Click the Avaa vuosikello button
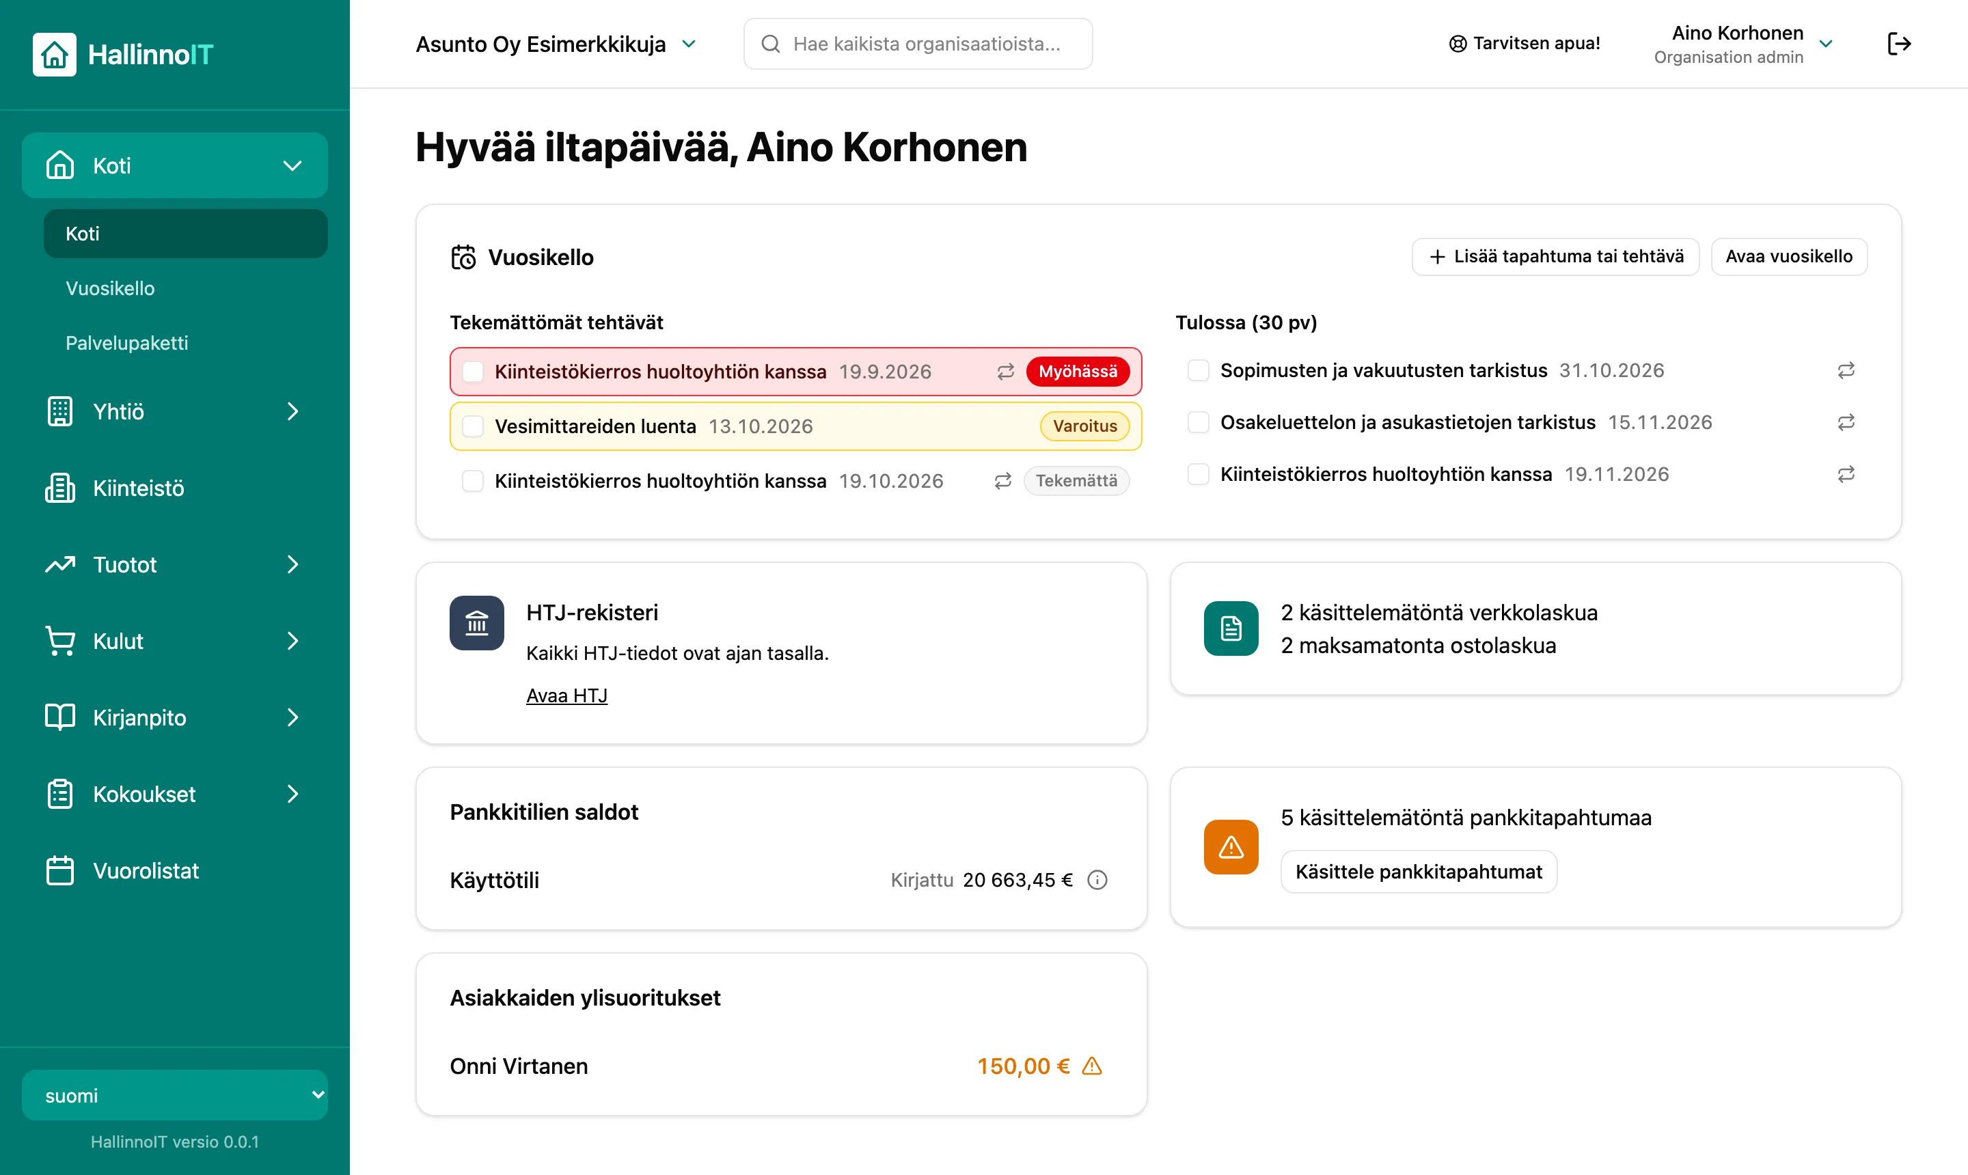The width and height of the screenshot is (1968, 1175). tap(1789, 257)
